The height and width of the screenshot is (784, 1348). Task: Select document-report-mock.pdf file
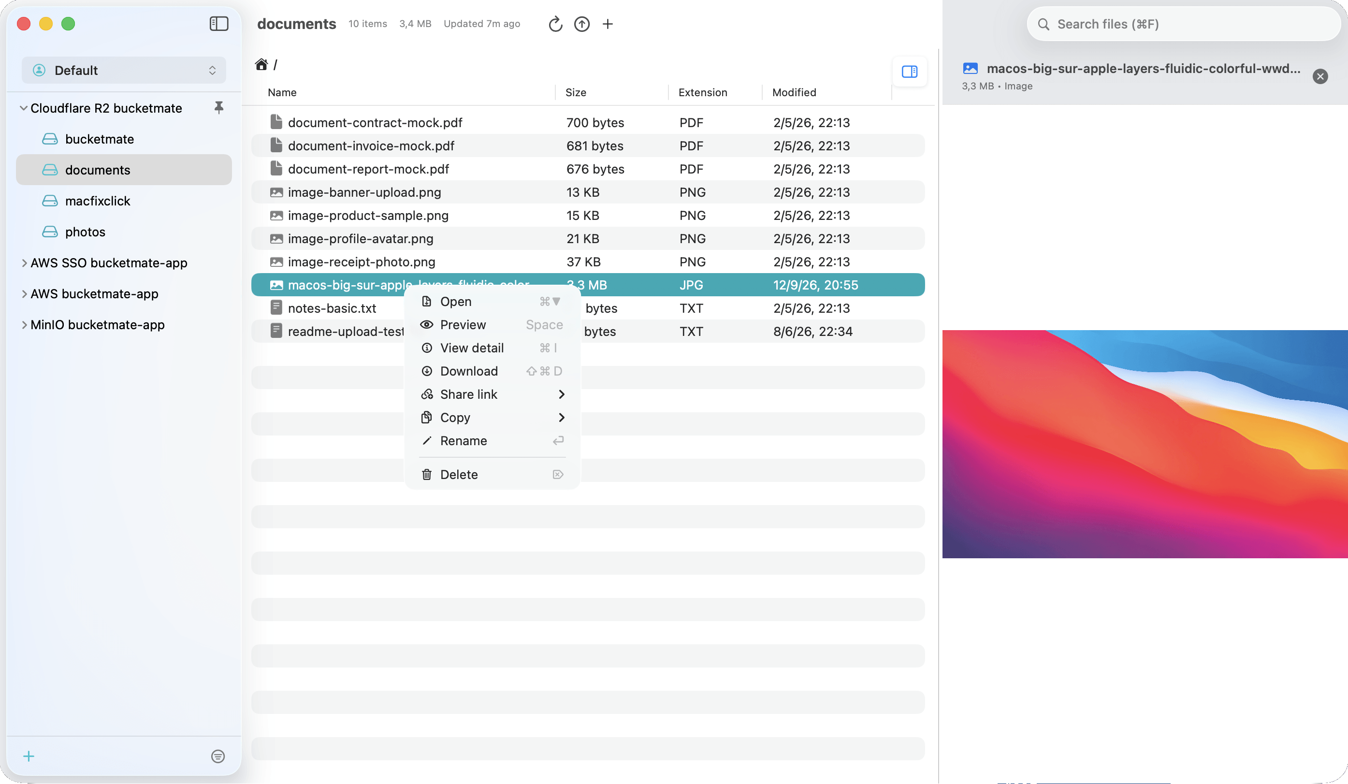[x=588, y=169]
